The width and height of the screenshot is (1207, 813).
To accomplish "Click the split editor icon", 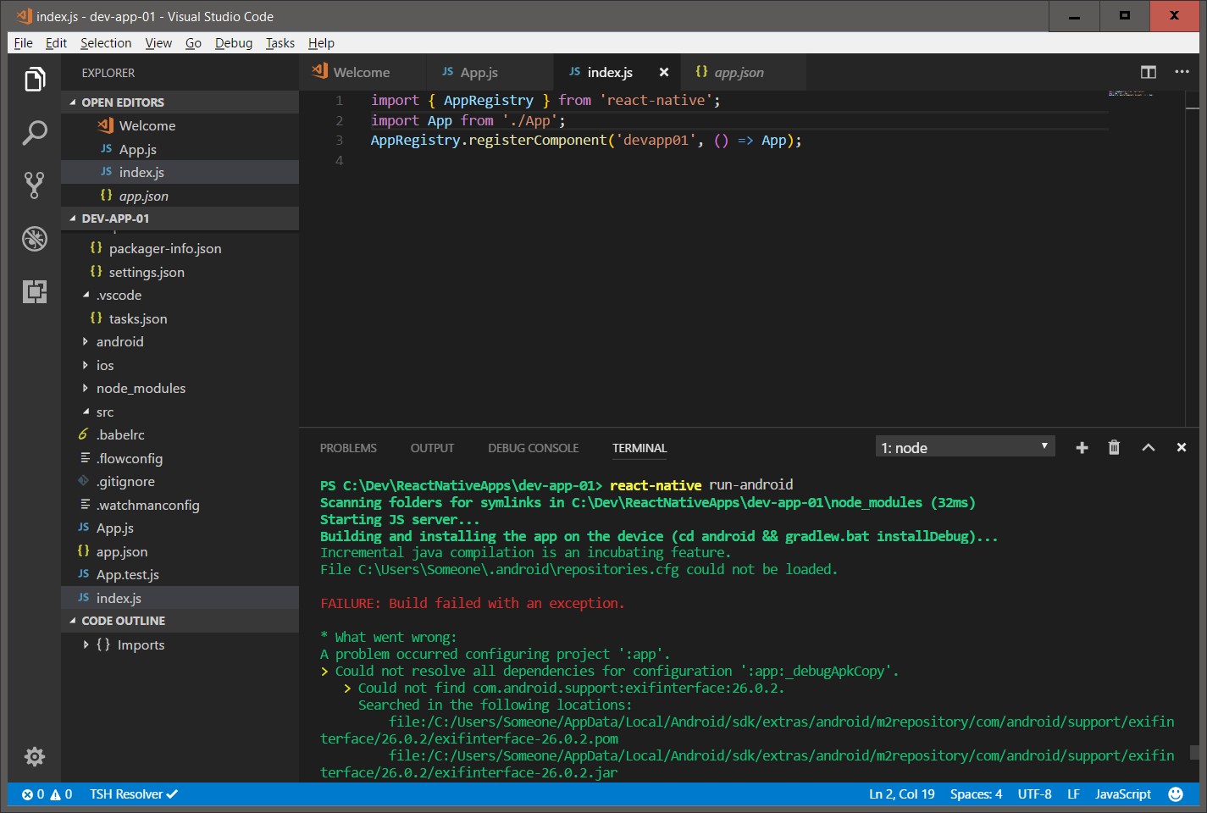I will (x=1149, y=73).
